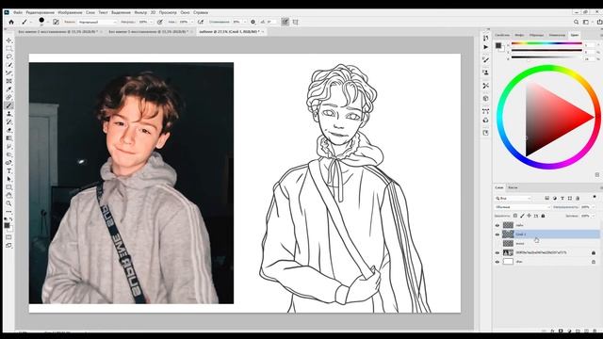Select the Pen tool
This screenshot has width=603, height=339.
click(8, 163)
